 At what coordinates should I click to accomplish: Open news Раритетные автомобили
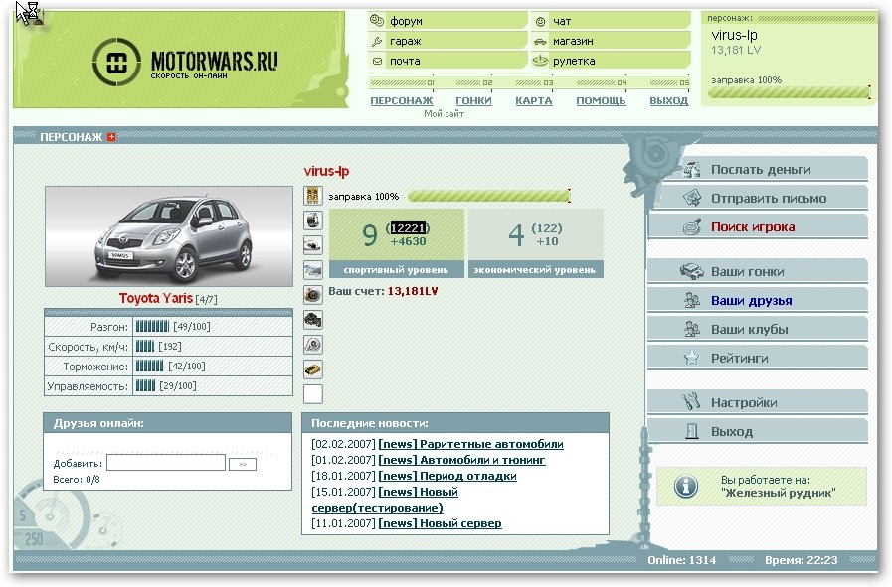click(x=471, y=444)
